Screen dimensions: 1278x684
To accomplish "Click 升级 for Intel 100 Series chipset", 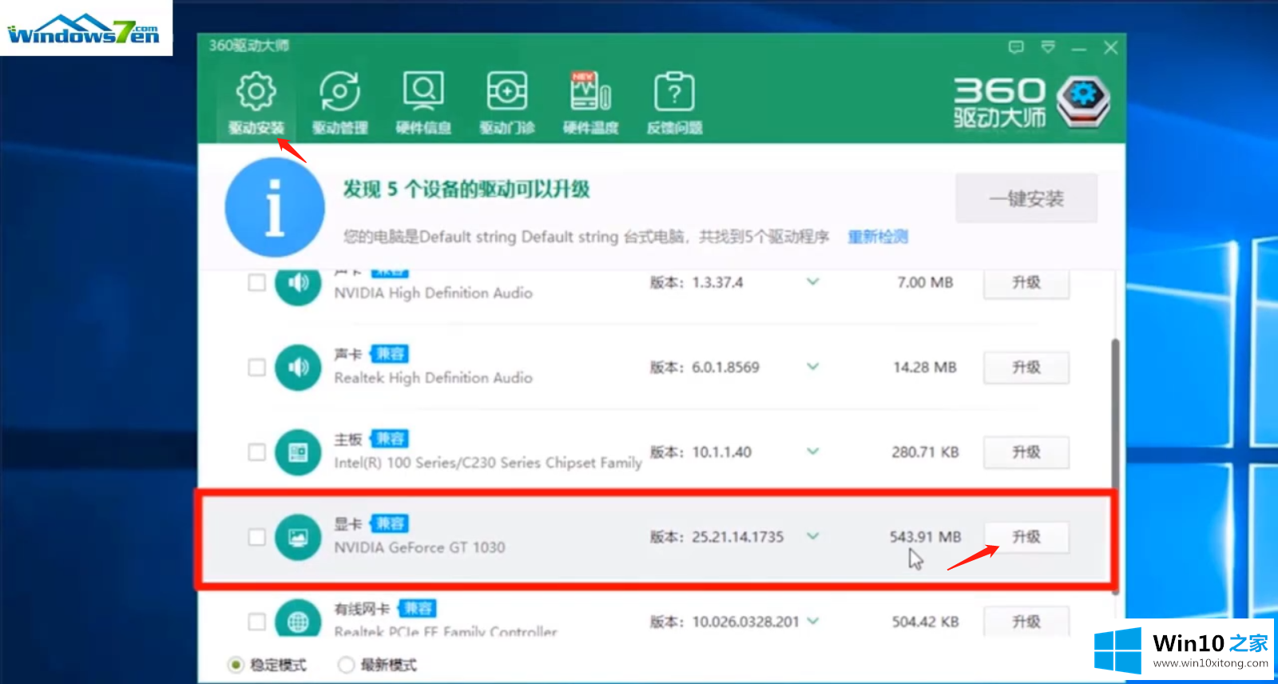I will click(1026, 452).
